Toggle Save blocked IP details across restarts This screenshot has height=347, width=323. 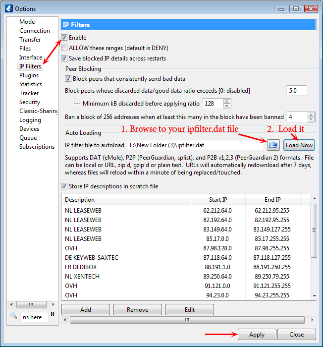[64, 58]
